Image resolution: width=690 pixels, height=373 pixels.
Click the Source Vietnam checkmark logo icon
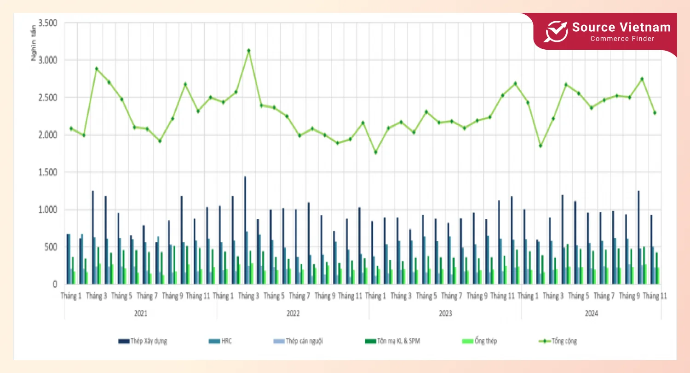click(556, 31)
